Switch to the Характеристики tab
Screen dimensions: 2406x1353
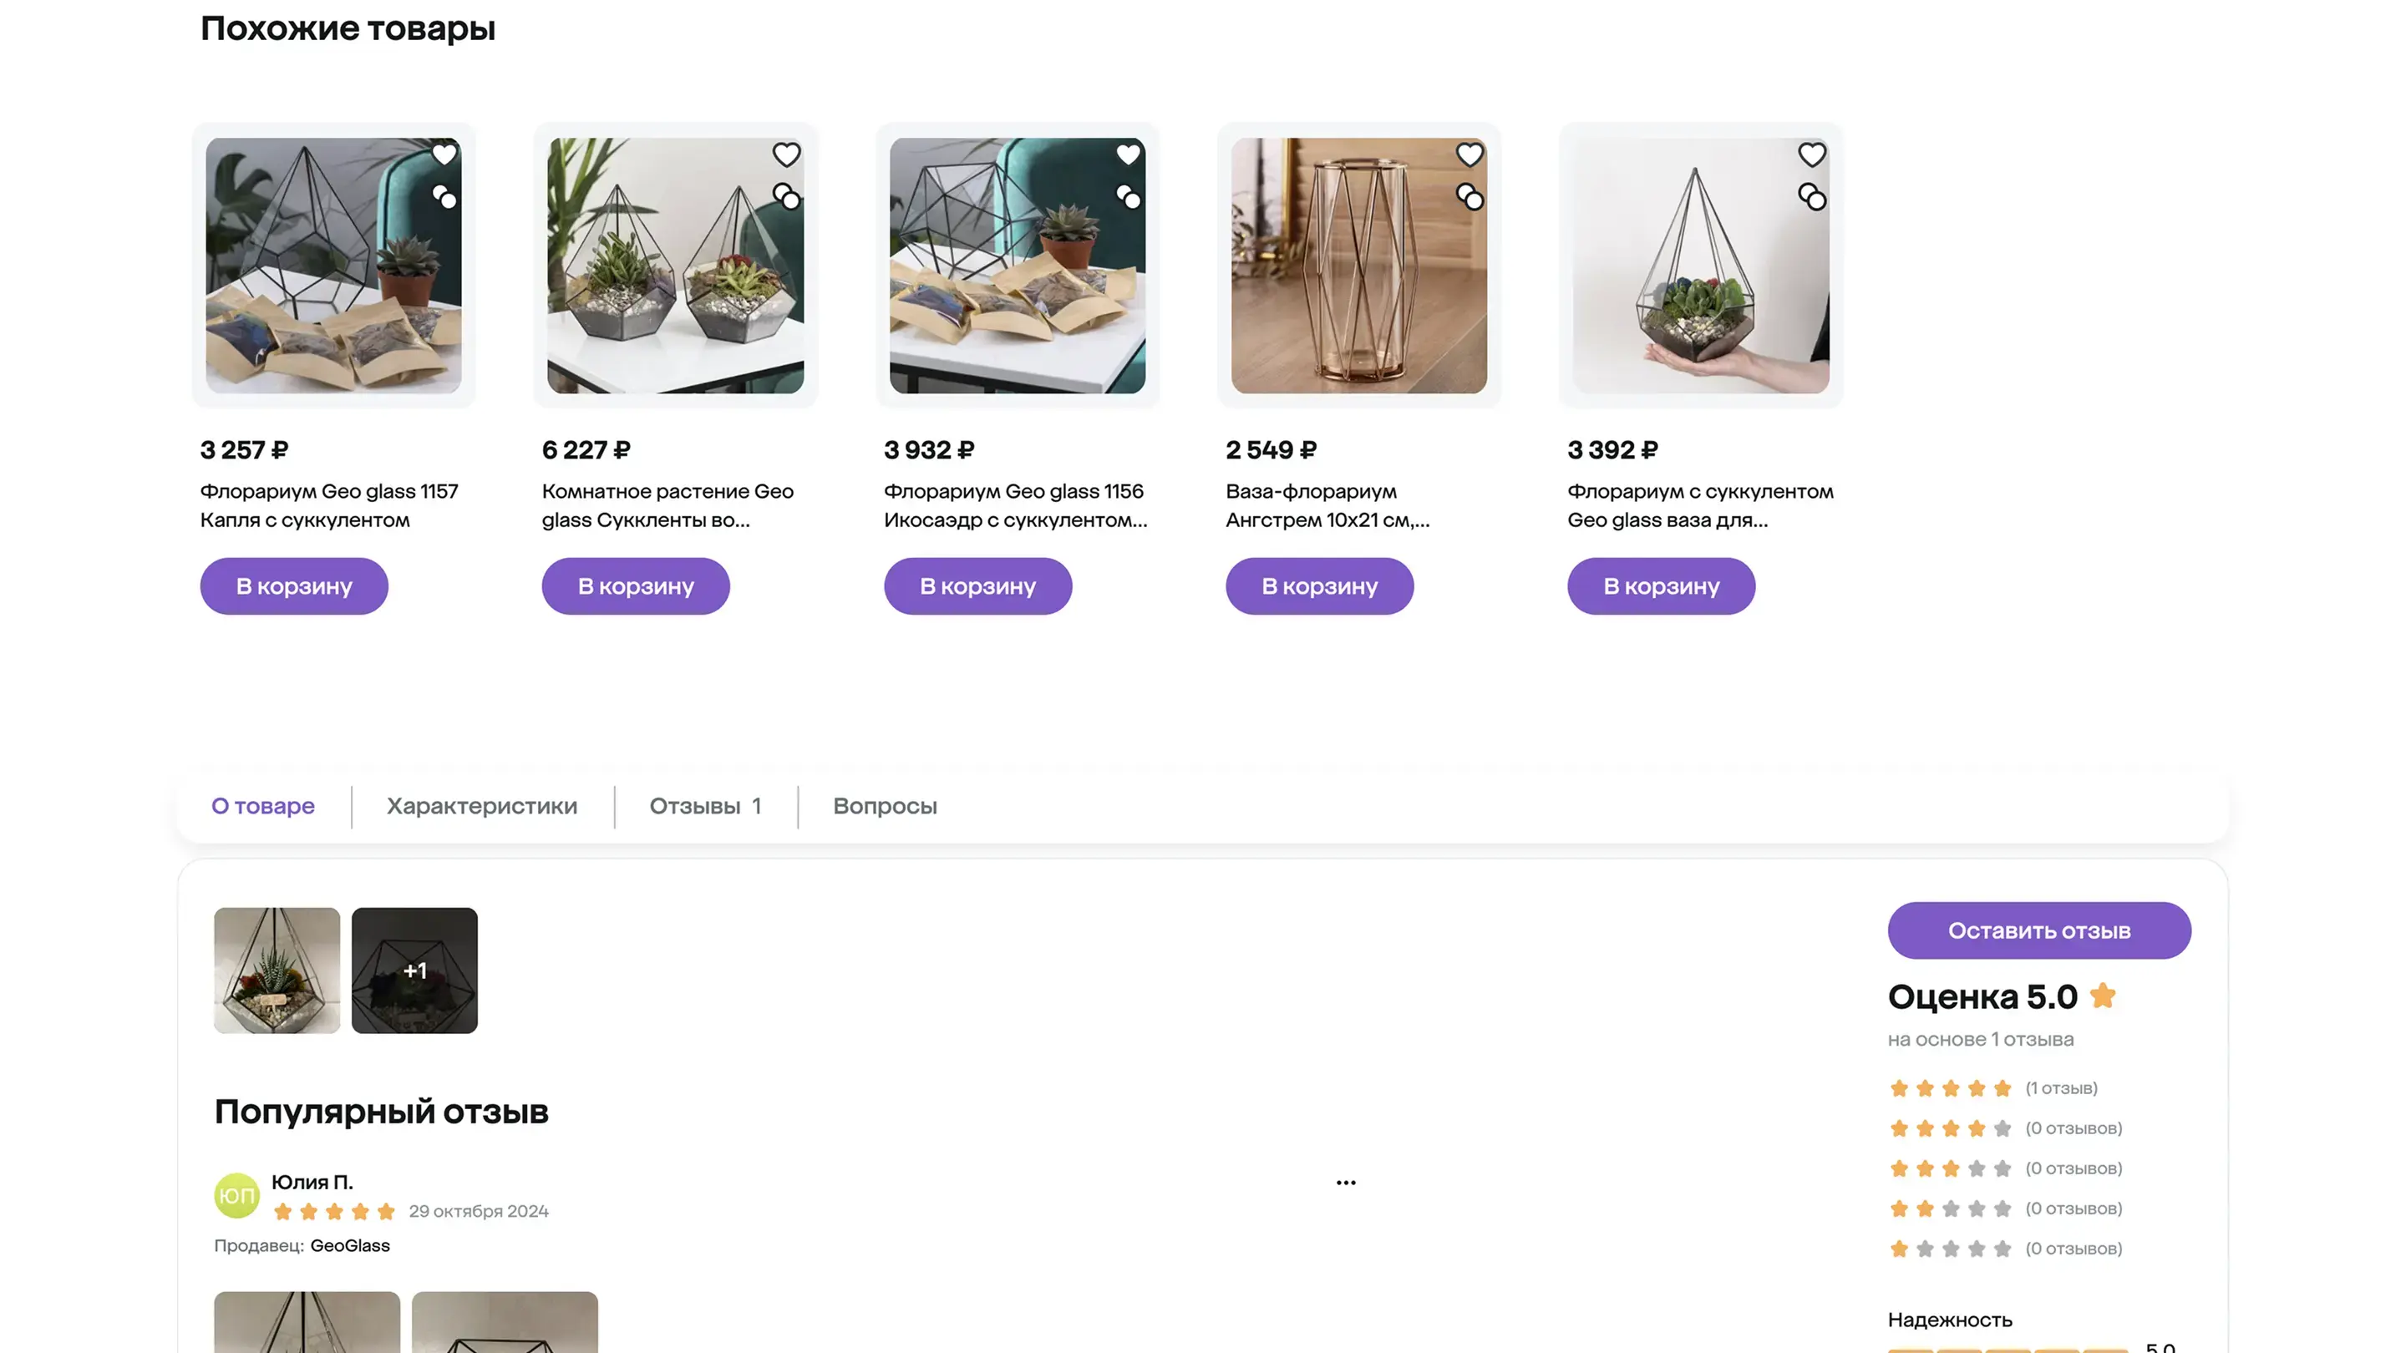click(x=482, y=806)
